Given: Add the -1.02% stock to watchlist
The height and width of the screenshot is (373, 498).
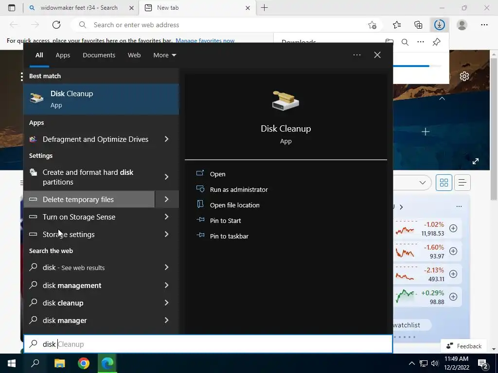Looking at the screenshot, I should pyautogui.click(x=453, y=228).
